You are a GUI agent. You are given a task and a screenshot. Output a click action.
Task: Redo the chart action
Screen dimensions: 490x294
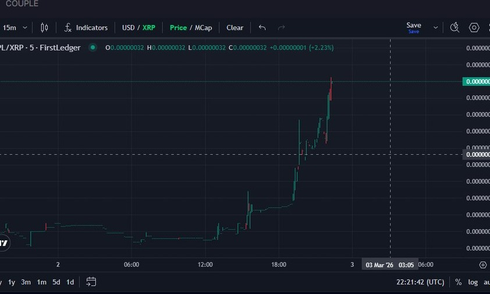click(281, 28)
